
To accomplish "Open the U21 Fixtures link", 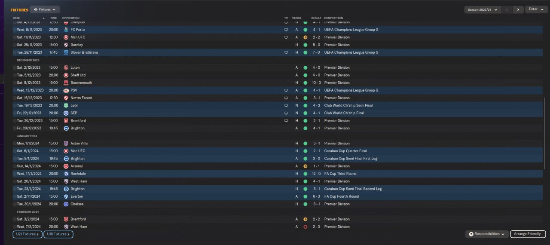I will point(27,234).
